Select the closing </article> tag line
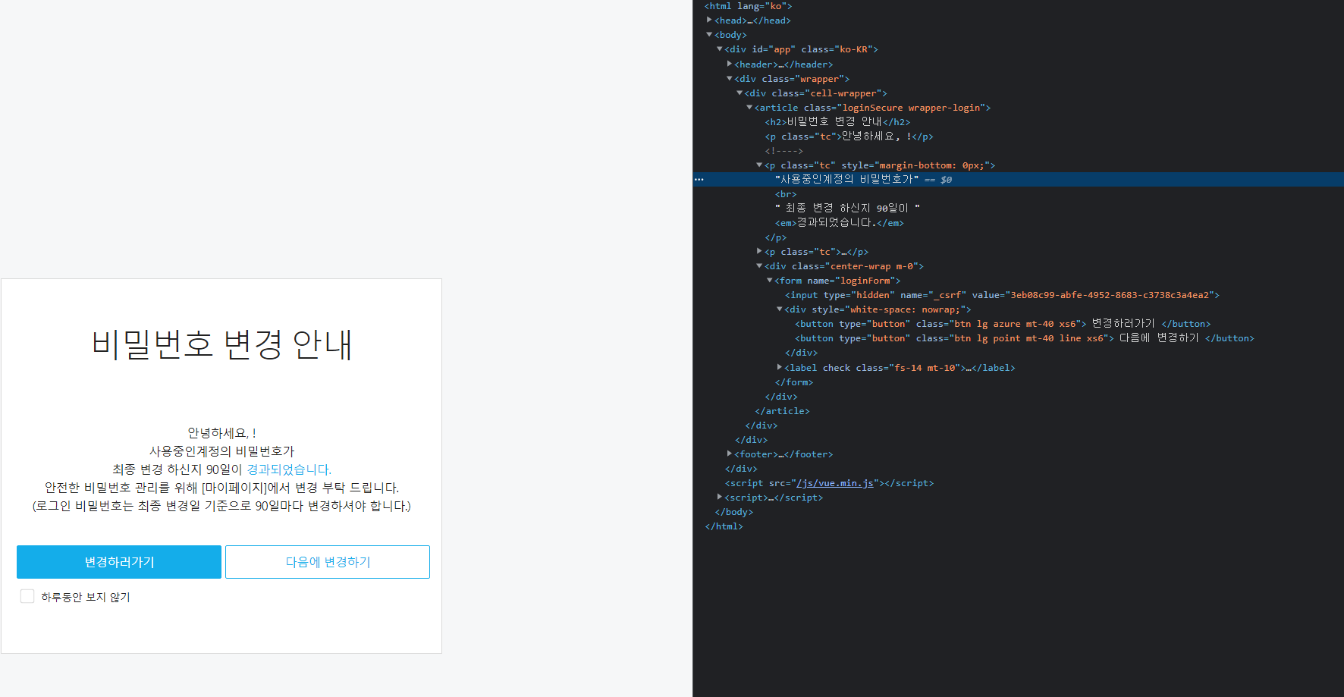Viewport: 1344px width, 697px height. 782,411
